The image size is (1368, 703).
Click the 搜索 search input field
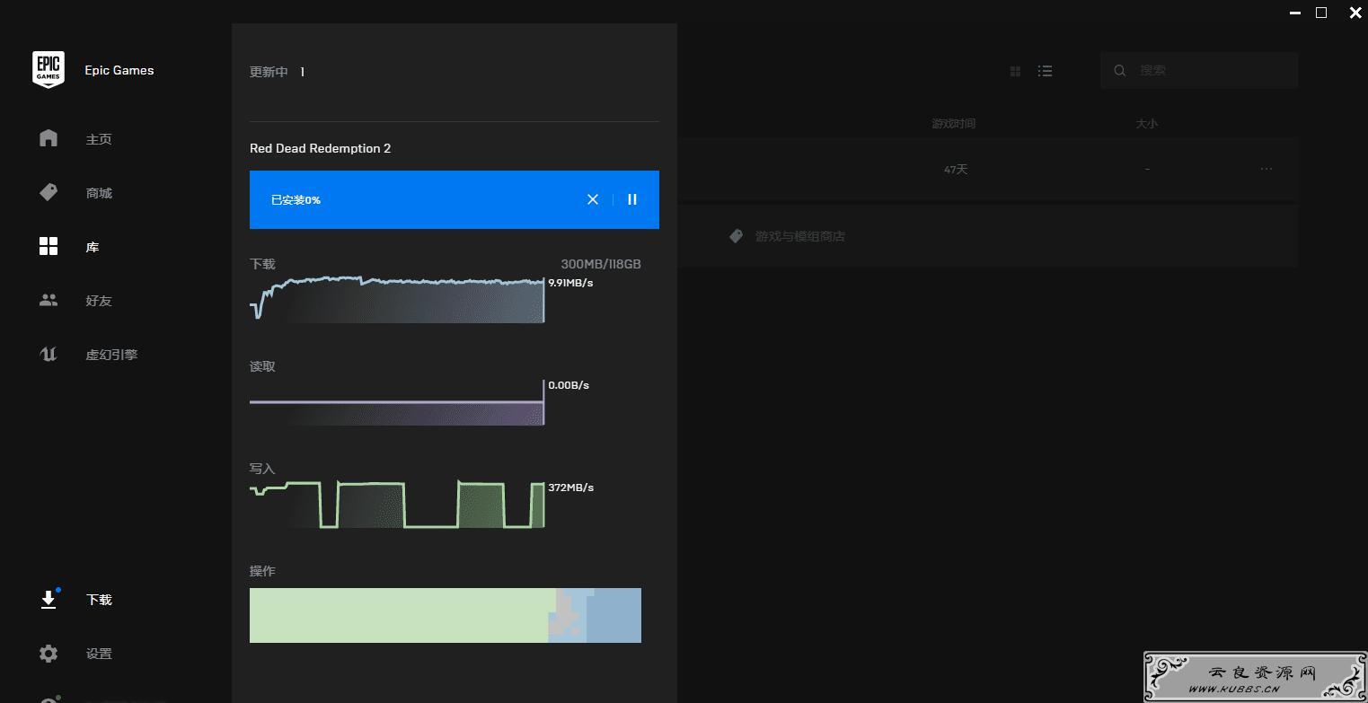1208,70
